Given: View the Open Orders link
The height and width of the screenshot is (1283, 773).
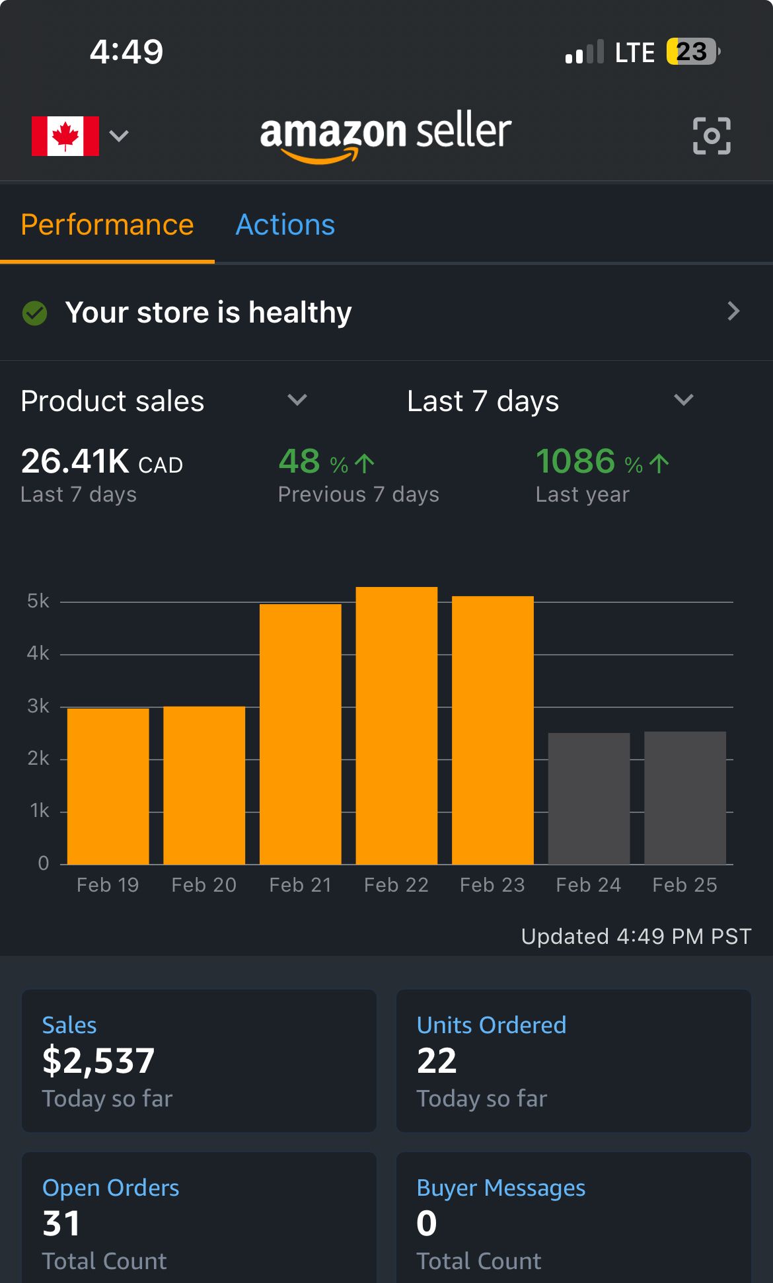Looking at the screenshot, I should (111, 1188).
